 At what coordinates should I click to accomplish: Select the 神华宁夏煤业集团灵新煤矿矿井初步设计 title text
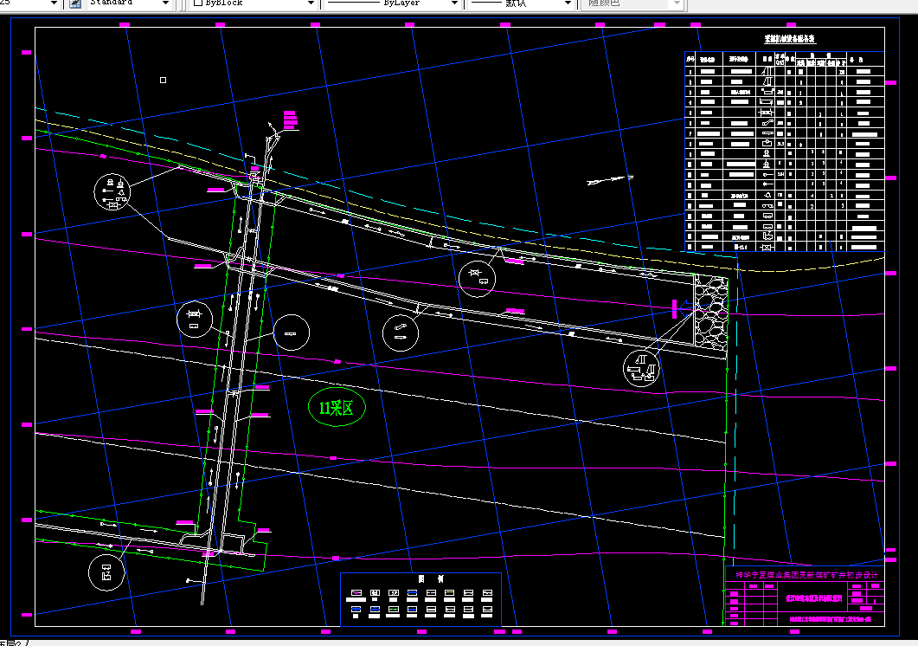[806, 575]
